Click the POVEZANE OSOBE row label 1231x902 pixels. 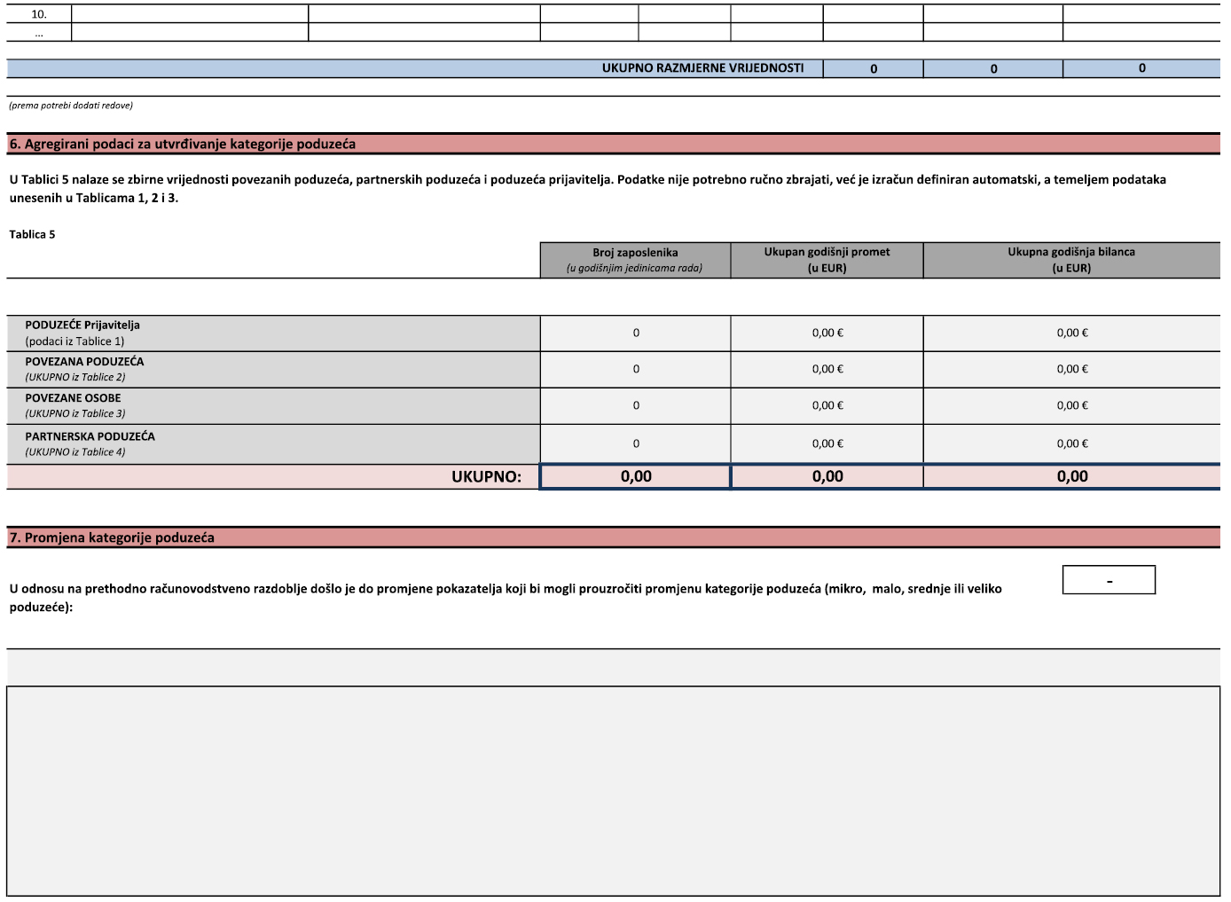[x=73, y=399]
